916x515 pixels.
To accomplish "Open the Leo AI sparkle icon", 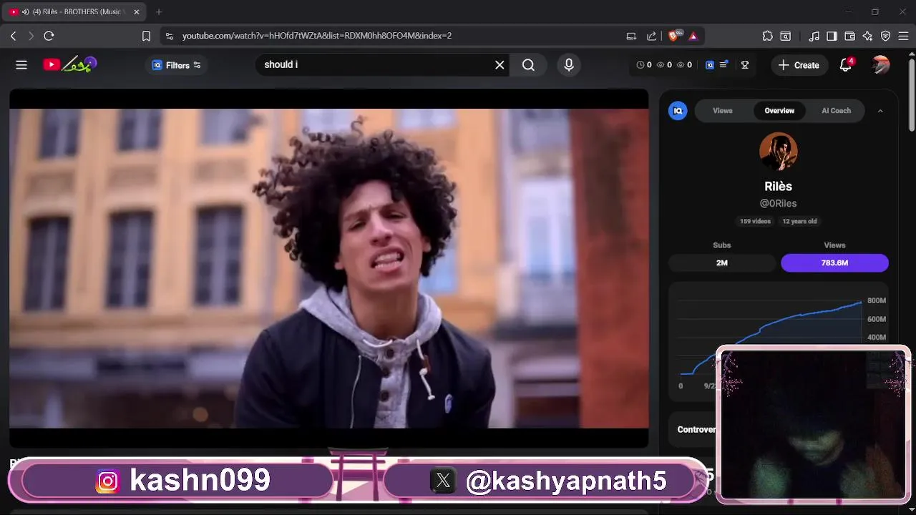I will [868, 36].
